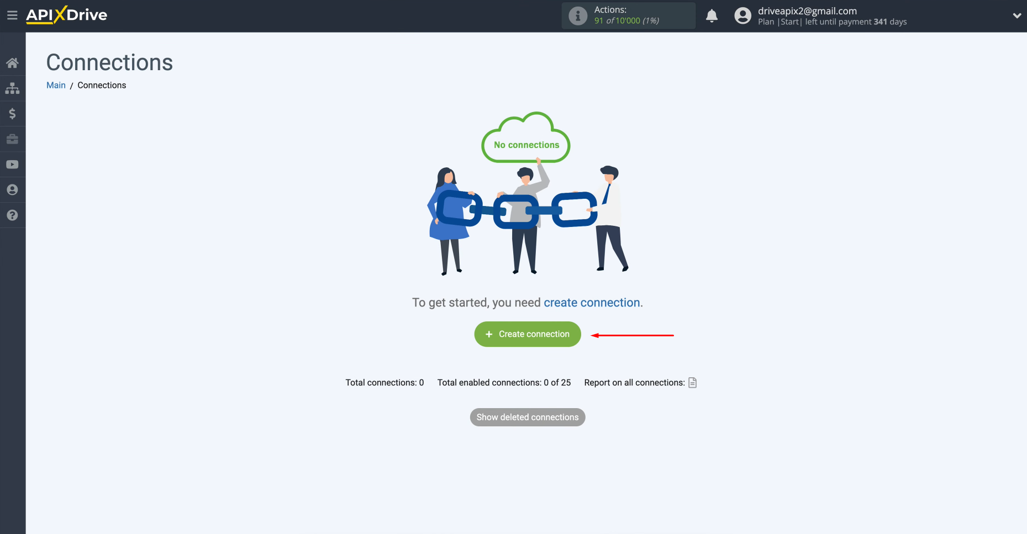
Task: Open the Home icon in the sidebar
Action: (x=12, y=62)
